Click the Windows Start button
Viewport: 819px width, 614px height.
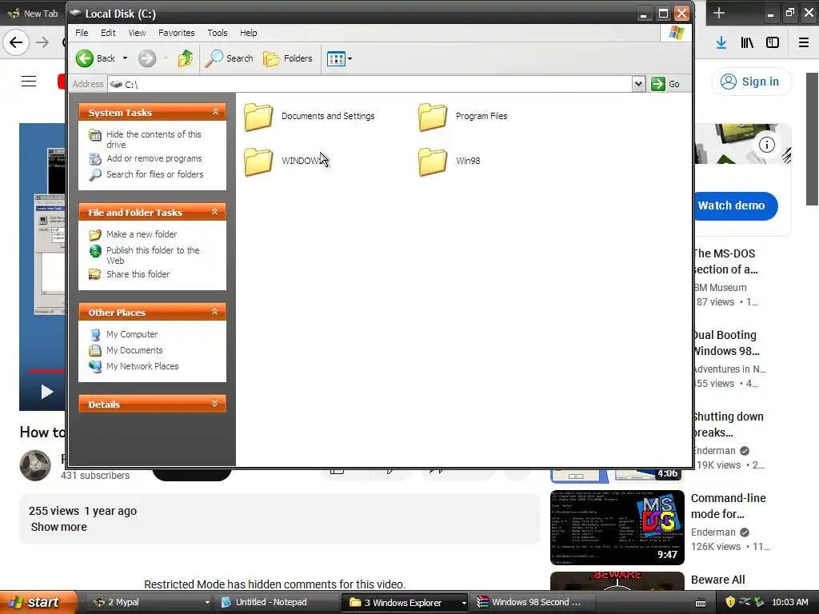[38, 602]
